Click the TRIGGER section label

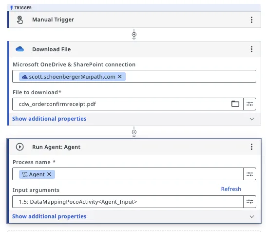[23, 8]
